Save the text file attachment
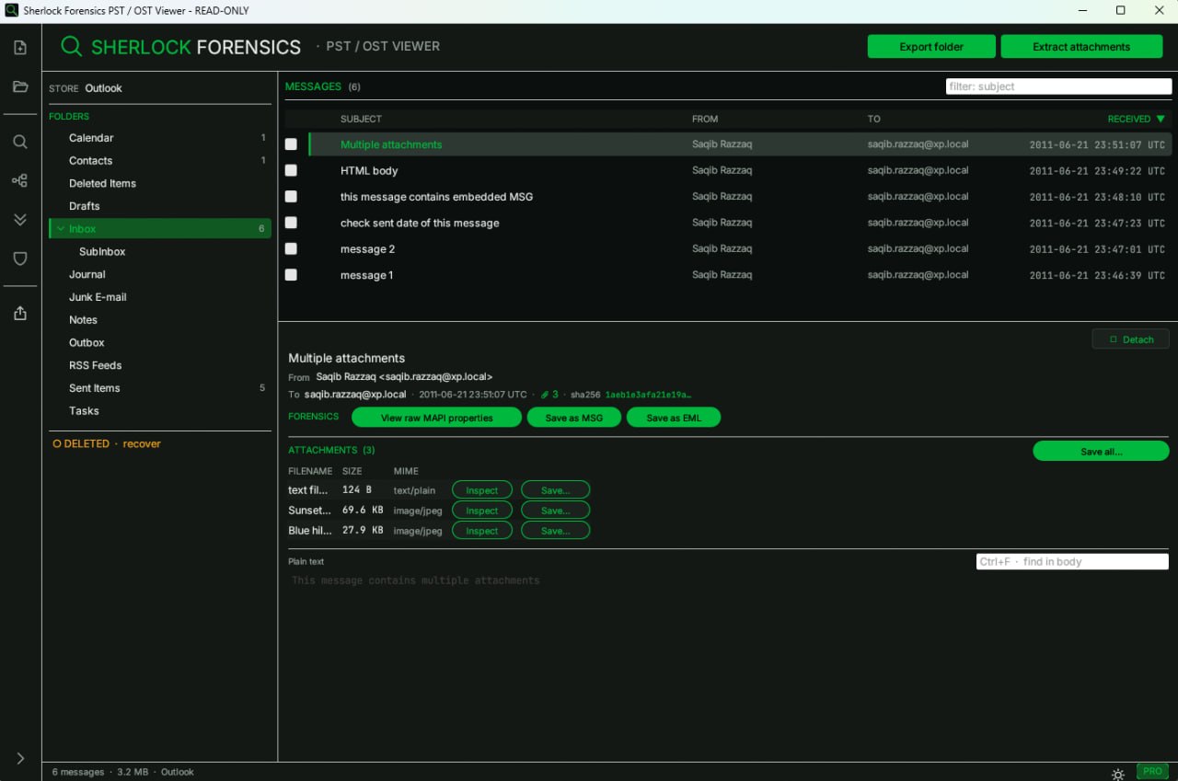 coord(555,490)
